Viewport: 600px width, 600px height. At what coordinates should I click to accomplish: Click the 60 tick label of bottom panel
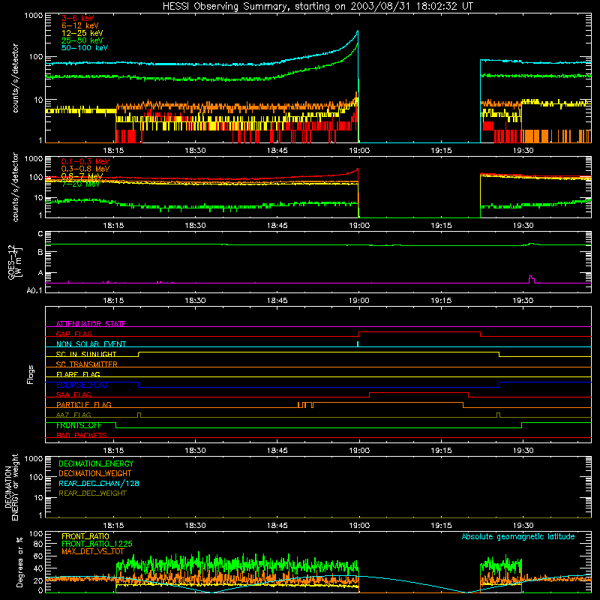[x=38, y=556]
